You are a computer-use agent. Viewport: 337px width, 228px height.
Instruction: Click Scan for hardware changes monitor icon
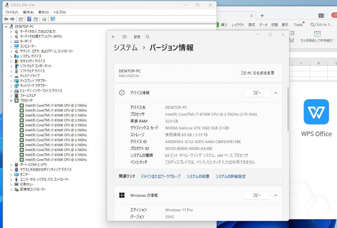point(53,19)
